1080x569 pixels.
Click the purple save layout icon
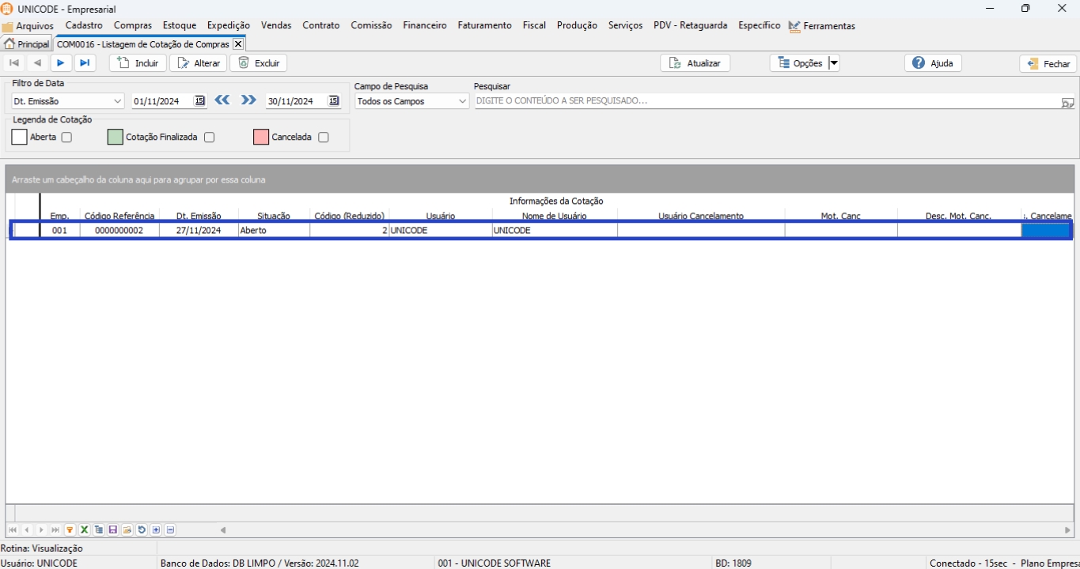pos(113,530)
